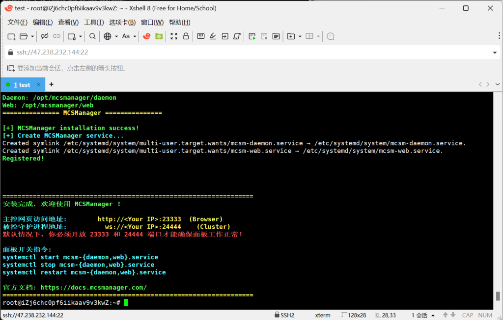Disconnect the current session
Viewport: 503px width, 320px height.
click(x=45, y=36)
